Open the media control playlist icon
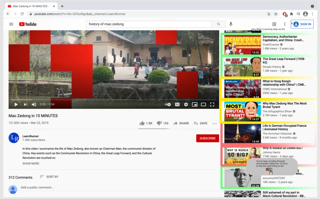Viewport: 320px width, 199px height. coord(299,14)
